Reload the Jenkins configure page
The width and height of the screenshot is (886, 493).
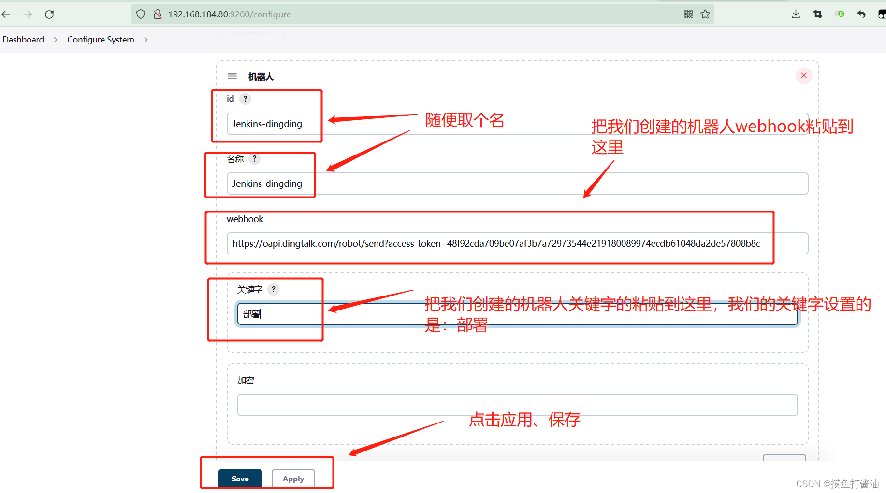click(x=49, y=14)
